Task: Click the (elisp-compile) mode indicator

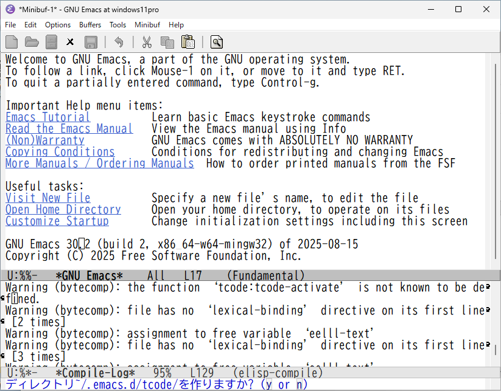Action: coord(278,373)
